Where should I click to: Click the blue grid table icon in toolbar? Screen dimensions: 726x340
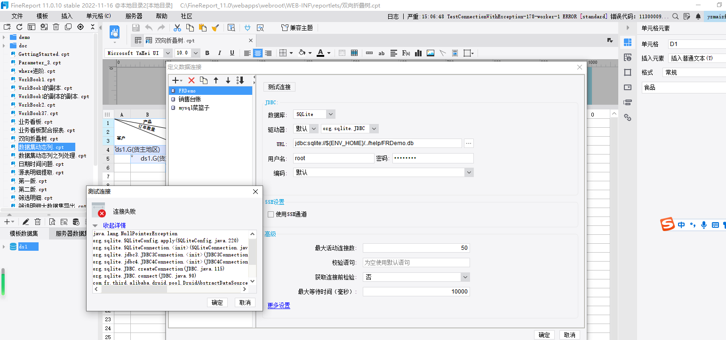pos(354,53)
